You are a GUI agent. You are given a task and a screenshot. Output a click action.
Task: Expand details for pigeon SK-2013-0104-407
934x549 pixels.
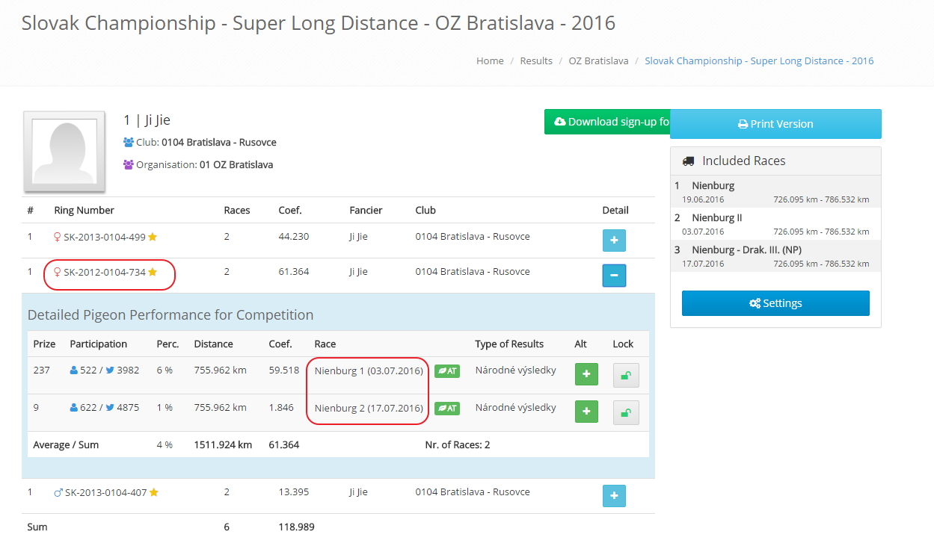614,496
